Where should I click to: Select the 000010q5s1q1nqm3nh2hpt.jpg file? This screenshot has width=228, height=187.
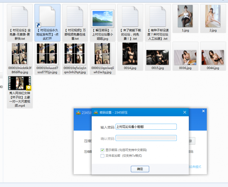[75, 54]
